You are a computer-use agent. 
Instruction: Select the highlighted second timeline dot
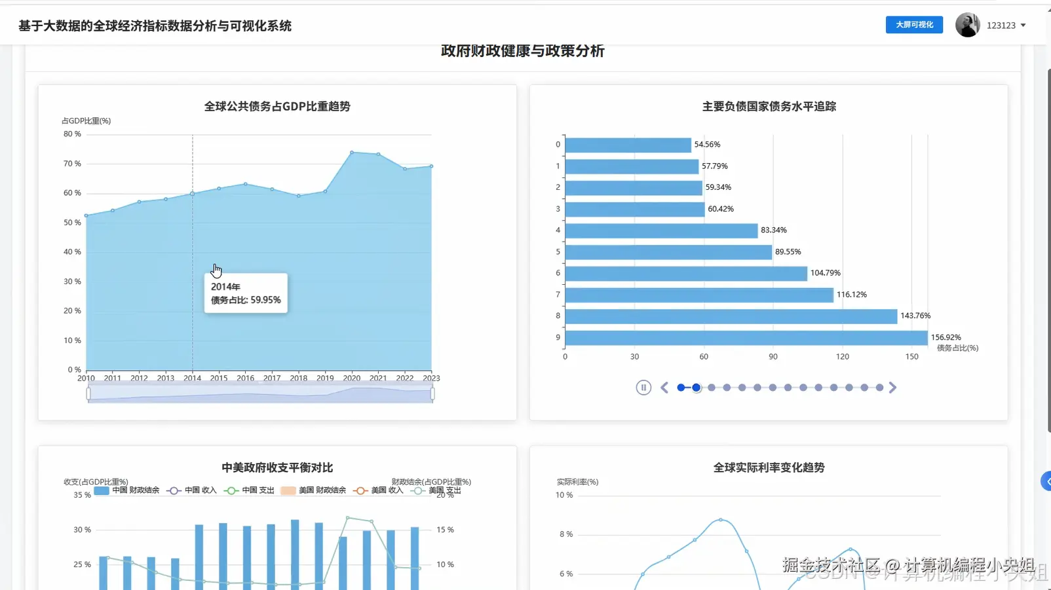click(697, 388)
